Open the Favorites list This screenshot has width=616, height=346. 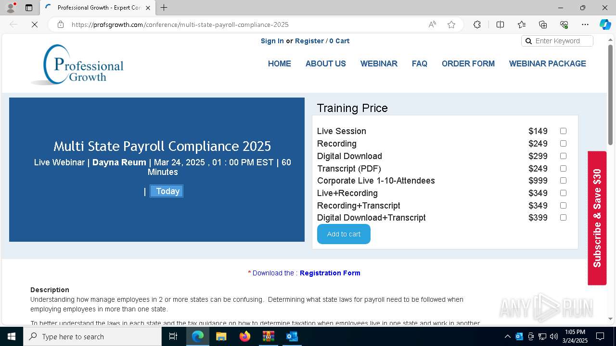click(x=522, y=25)
